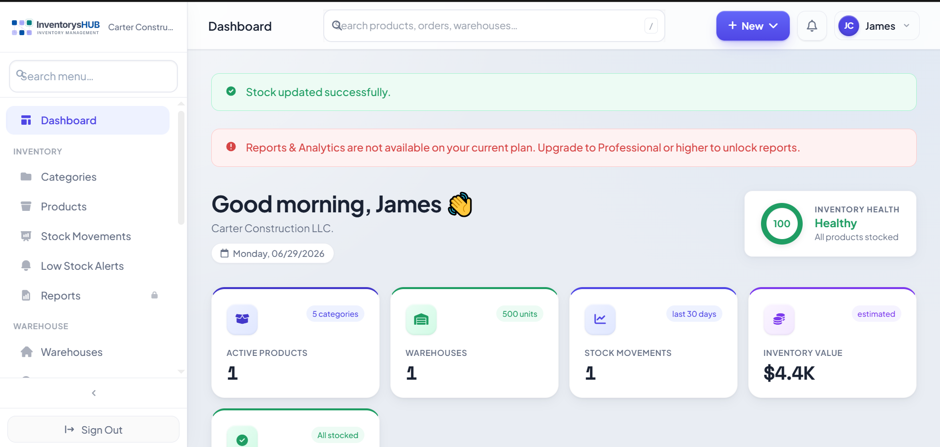The width and height of the screenshot is (940, 447).
Task: Go to Stock Movements menu item
Action: click(x=88, y=236)
